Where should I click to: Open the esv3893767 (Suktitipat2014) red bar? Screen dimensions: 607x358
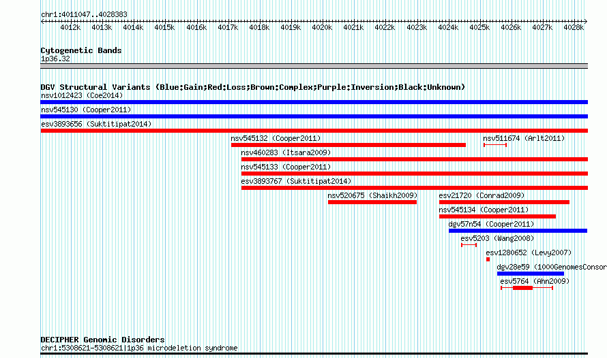tap(415, 188)
